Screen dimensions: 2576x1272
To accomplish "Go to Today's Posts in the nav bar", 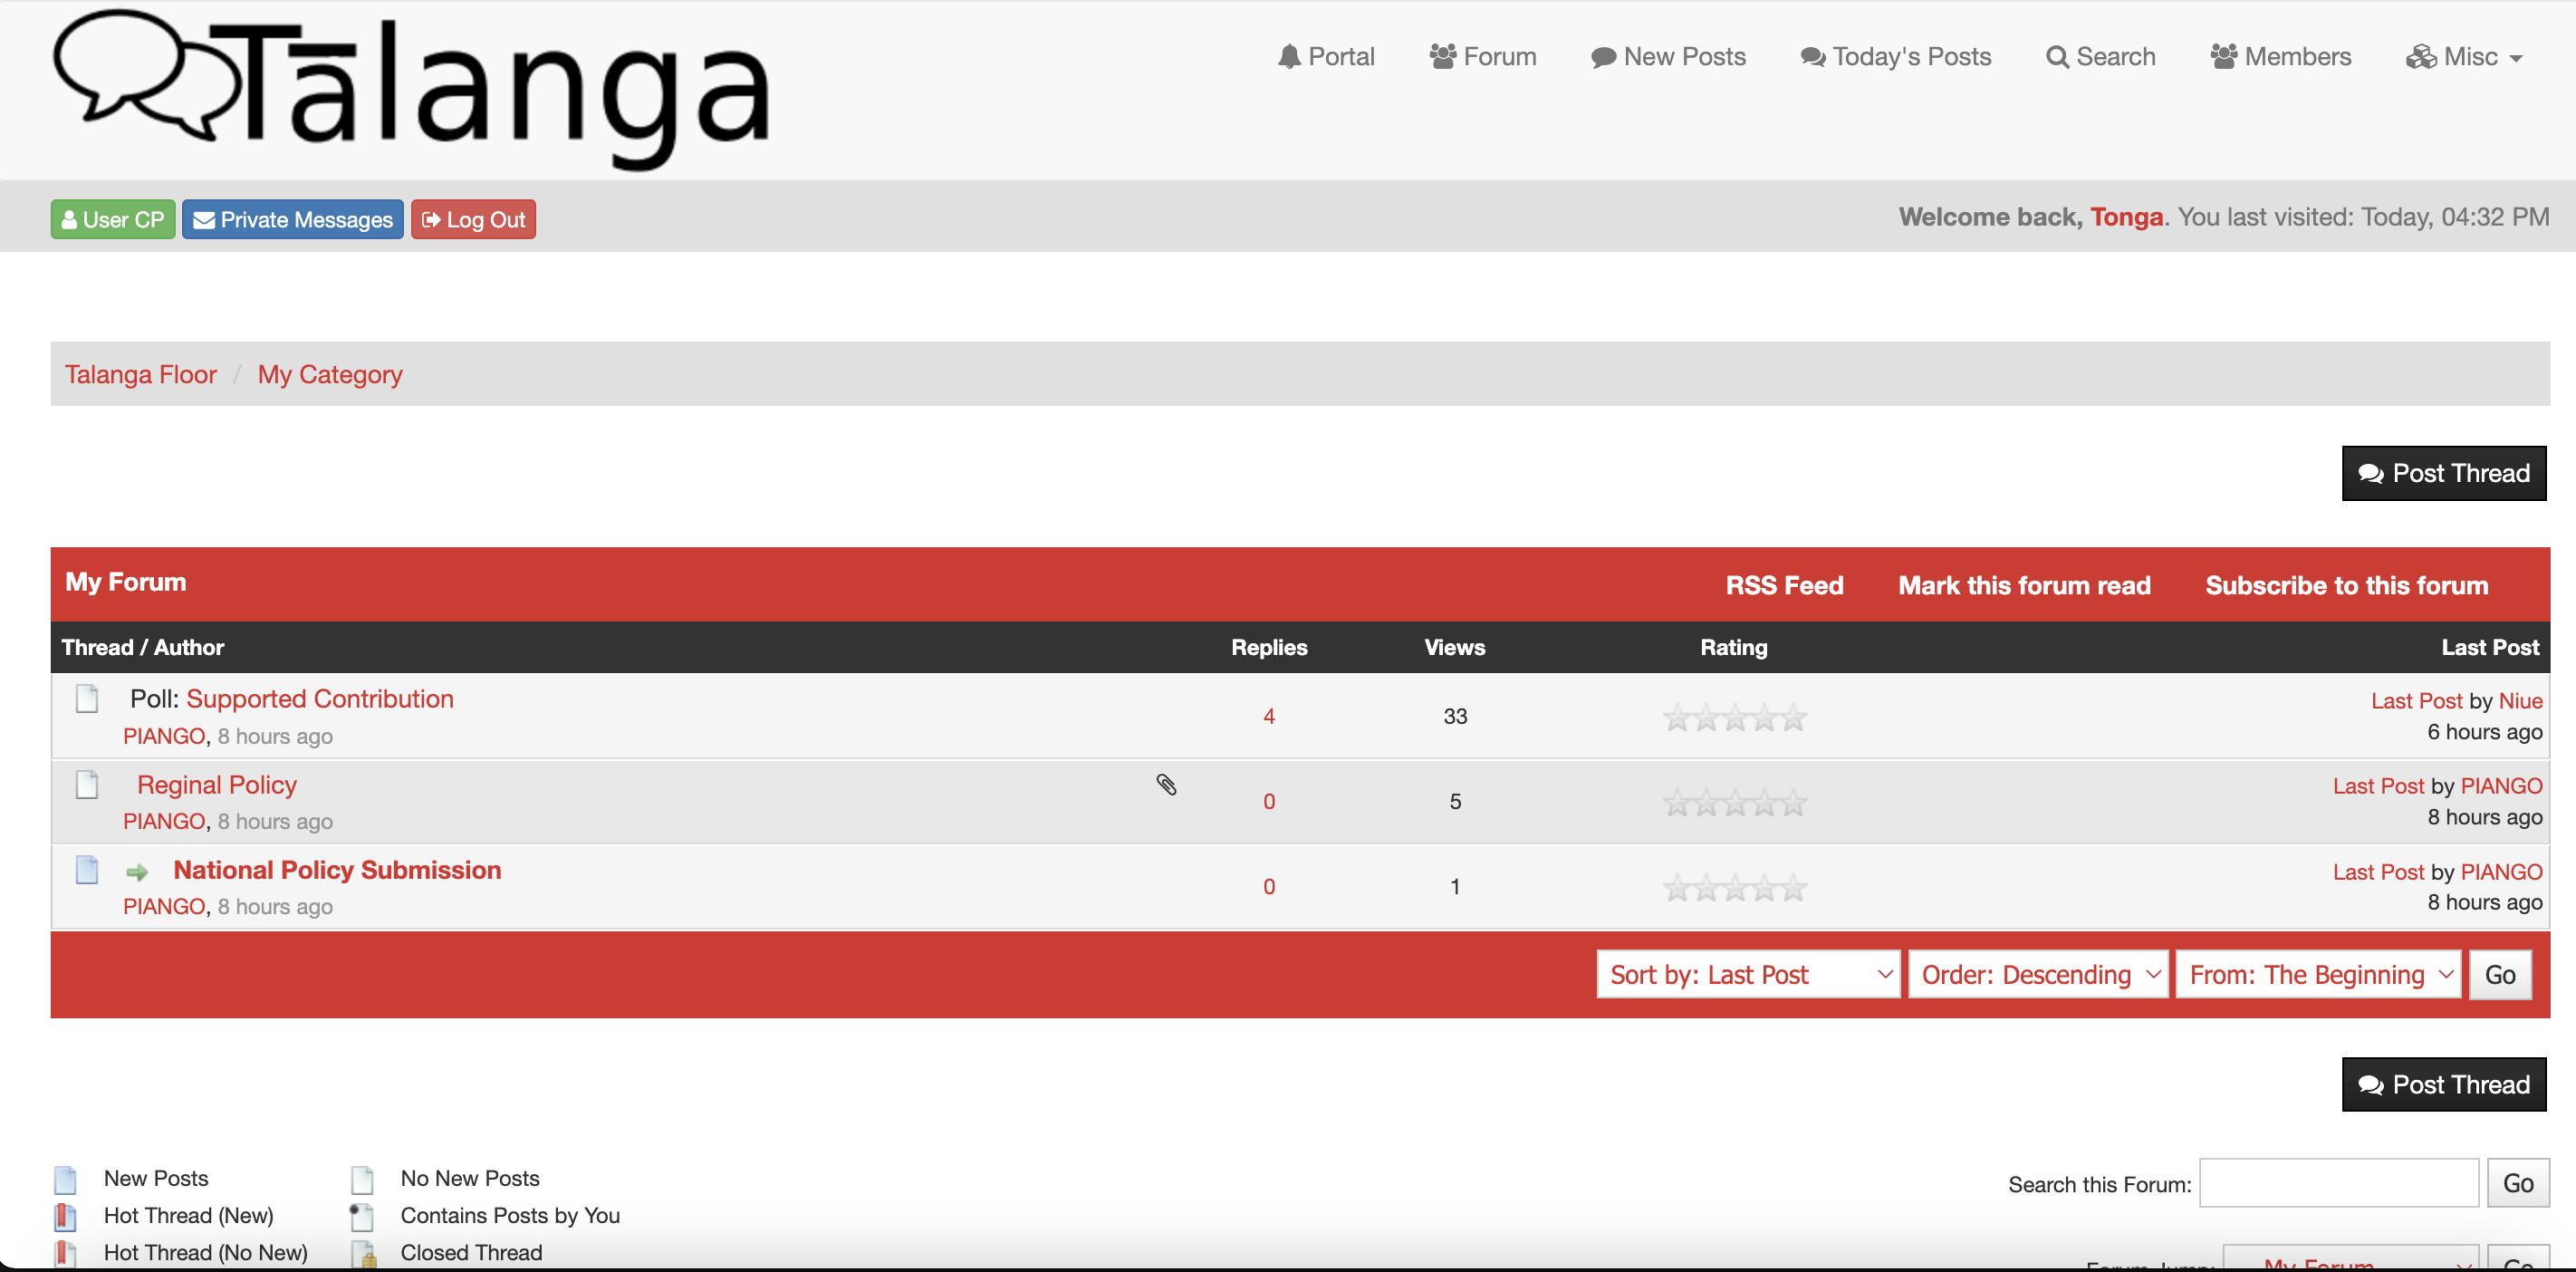I will coord(1896,57).
